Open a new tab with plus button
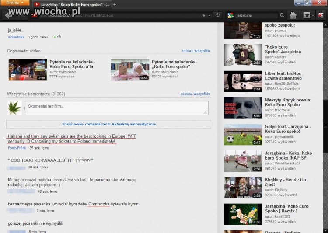328x233 pixels. point(115,4)
